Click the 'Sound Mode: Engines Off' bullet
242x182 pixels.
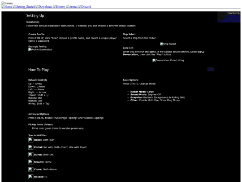click(146, 94)
